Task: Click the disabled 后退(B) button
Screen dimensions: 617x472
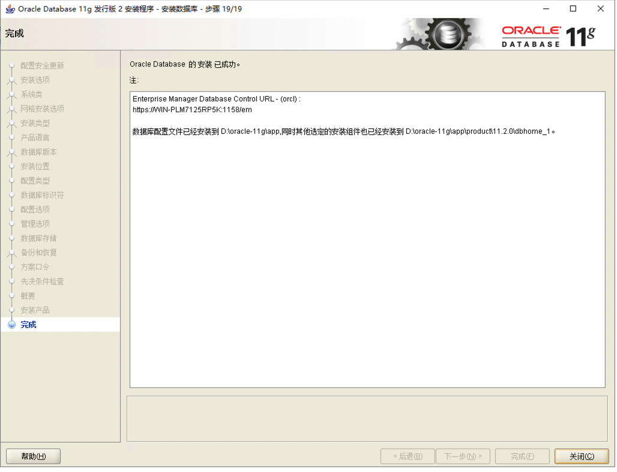Action: (x=408, y=456)
